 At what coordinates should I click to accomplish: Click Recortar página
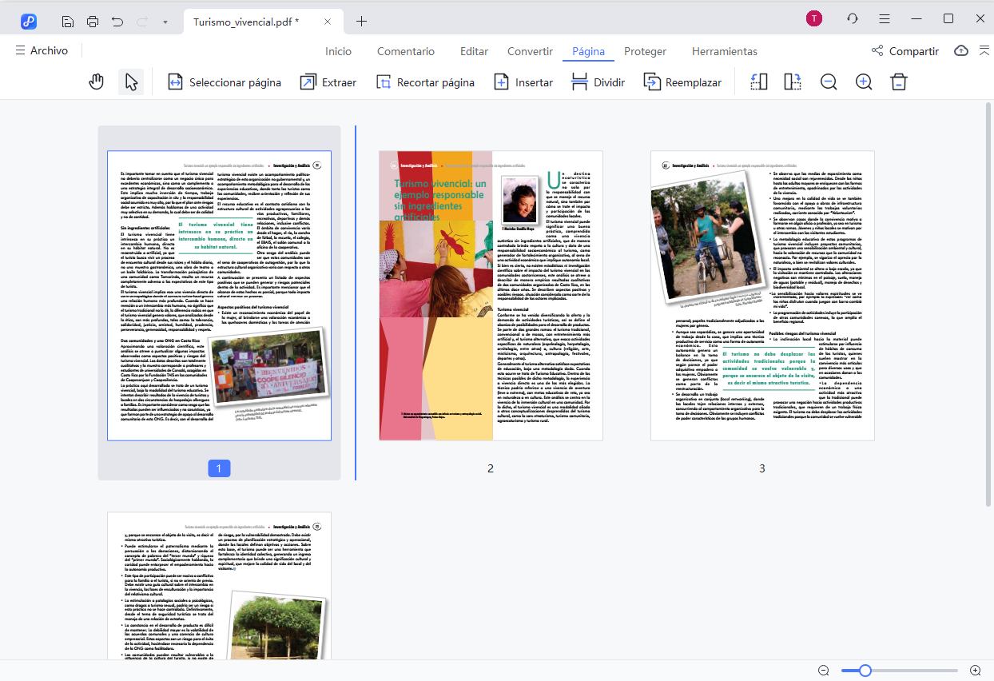click(425, 82)
